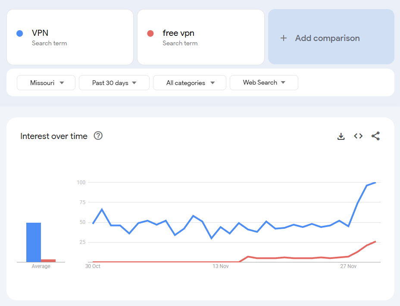Image resolution: width=400 pixels, height=306 pixels.
Task: Open the help tooltip beside Interest over time
Action: pyautogui.click(x=98, y=136)
